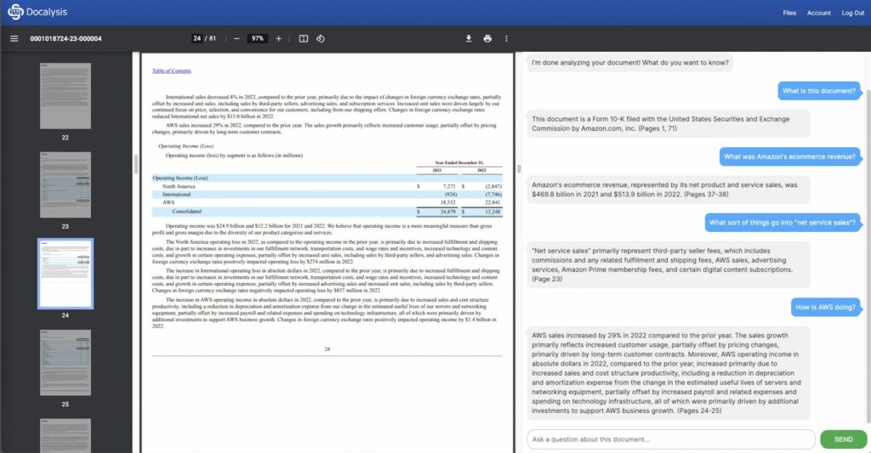Download the PDF document
Image resolution: width=871 pixels, height=453 pixels.
click(x=468, y=38)
